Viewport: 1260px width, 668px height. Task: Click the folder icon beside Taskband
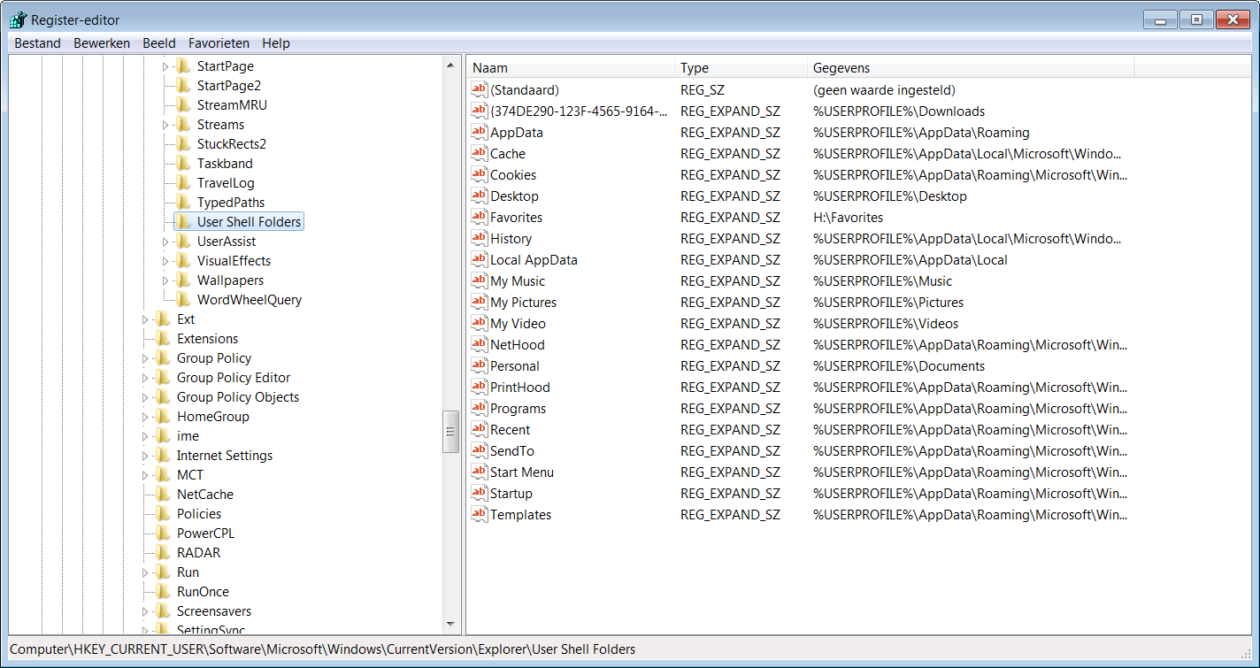(x=183, y=164)
